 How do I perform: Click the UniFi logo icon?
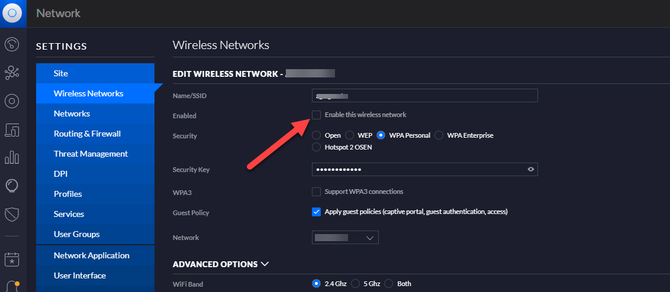13,13
